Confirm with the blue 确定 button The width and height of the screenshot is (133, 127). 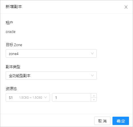(121, 121)
